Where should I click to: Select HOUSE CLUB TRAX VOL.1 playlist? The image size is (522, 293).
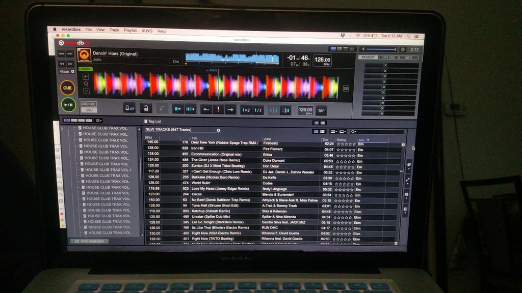click(108, 170)
